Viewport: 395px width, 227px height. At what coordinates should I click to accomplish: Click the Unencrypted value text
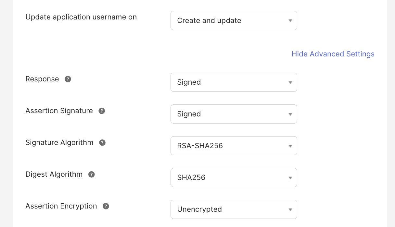[x=199, y=209]
